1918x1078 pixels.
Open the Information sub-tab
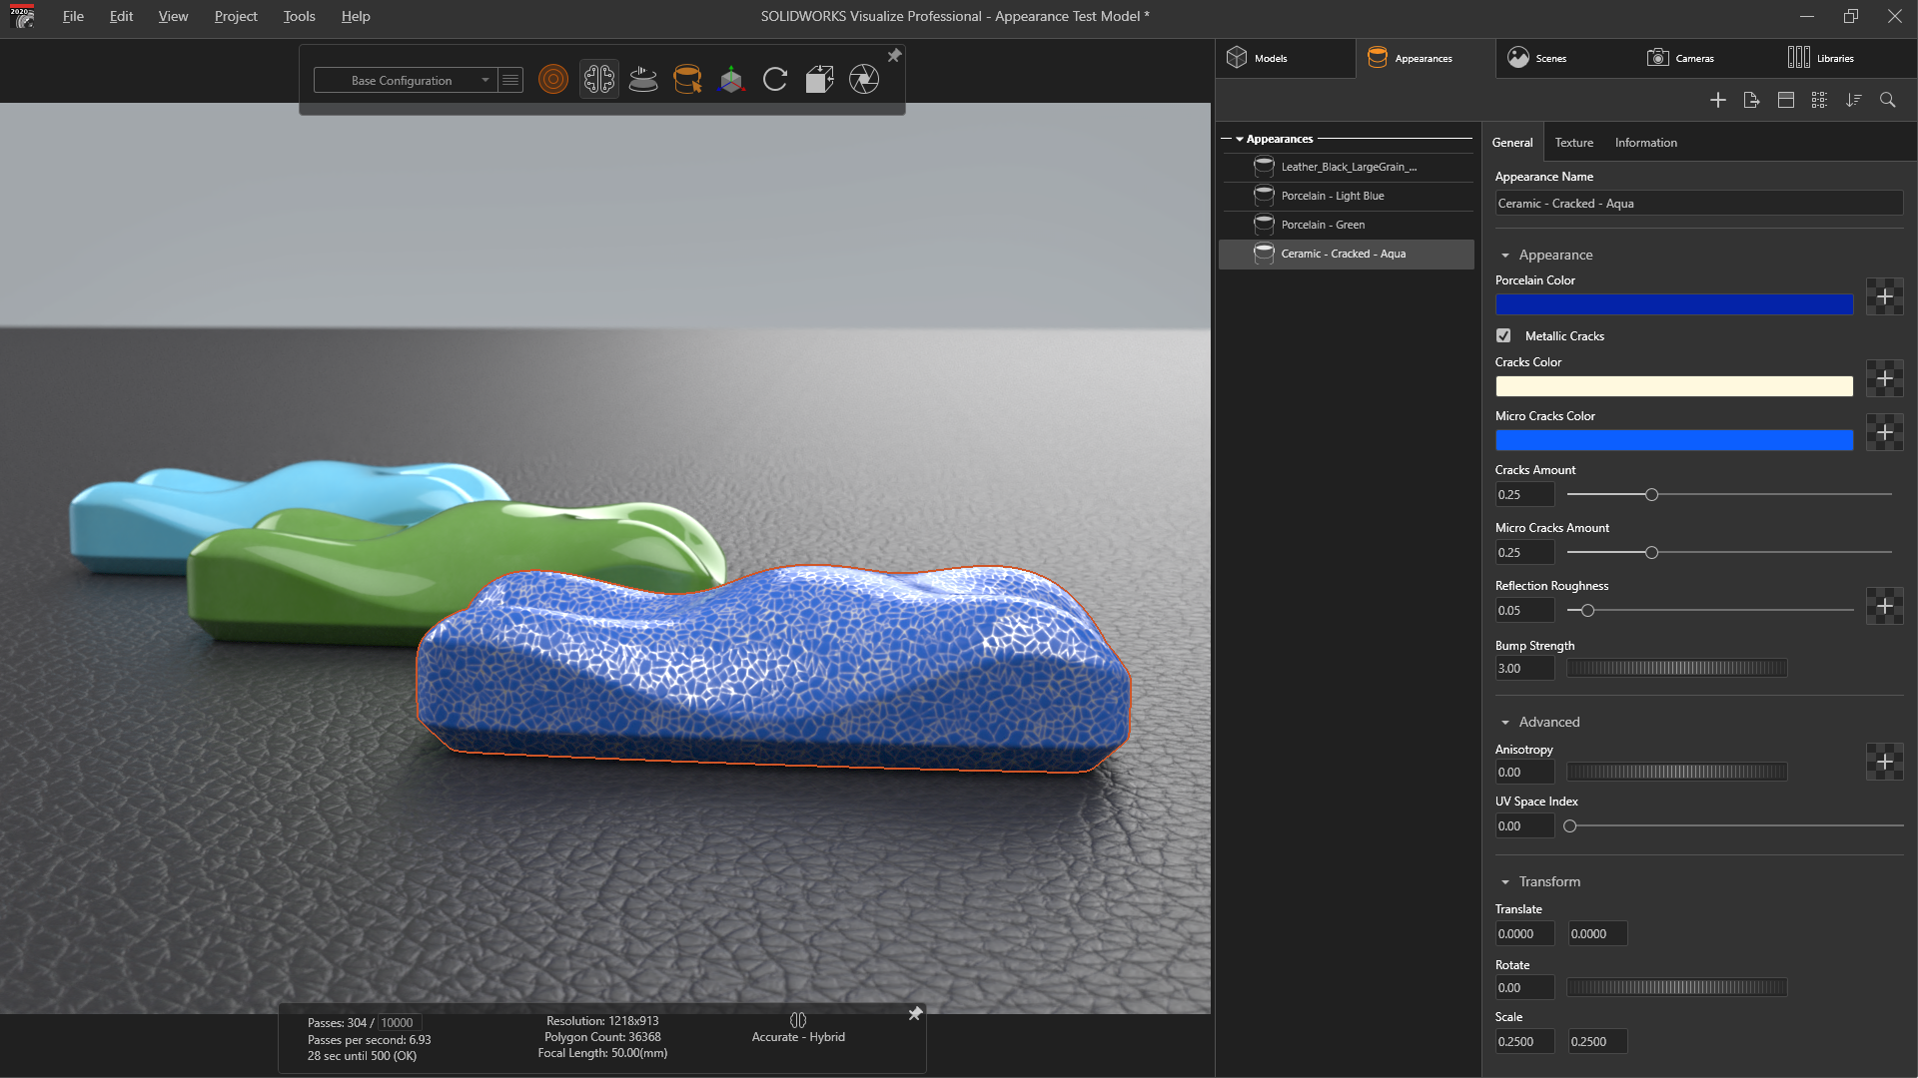click(1645, 143)
